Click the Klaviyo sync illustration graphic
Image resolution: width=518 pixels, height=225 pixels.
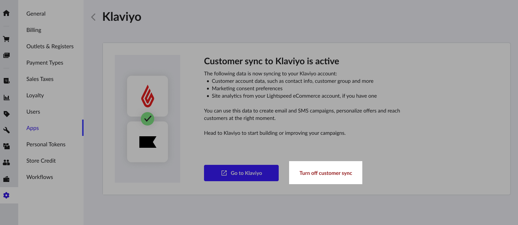tap(148, 118)
